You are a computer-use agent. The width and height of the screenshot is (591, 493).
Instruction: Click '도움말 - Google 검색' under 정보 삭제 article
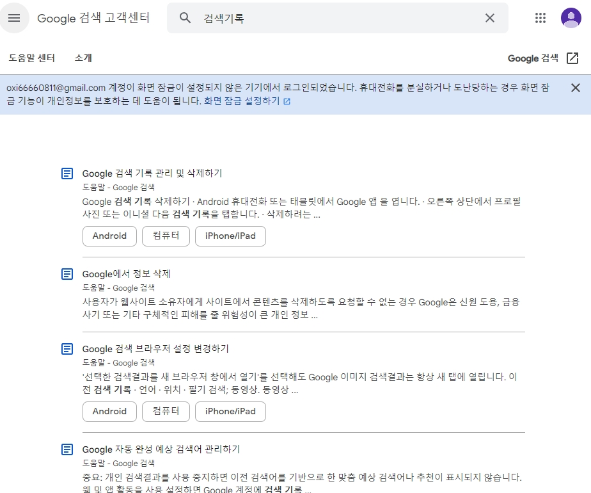[119, 288]
